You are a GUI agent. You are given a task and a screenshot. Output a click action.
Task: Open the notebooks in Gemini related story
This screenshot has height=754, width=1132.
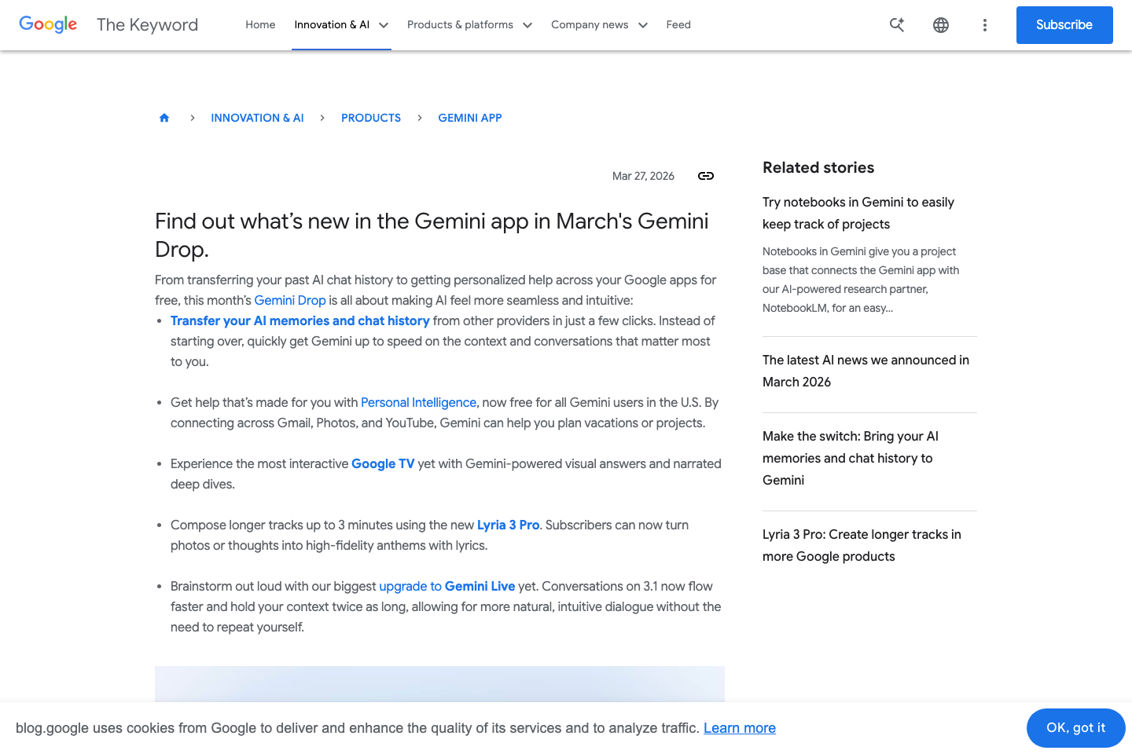point(858,213)
